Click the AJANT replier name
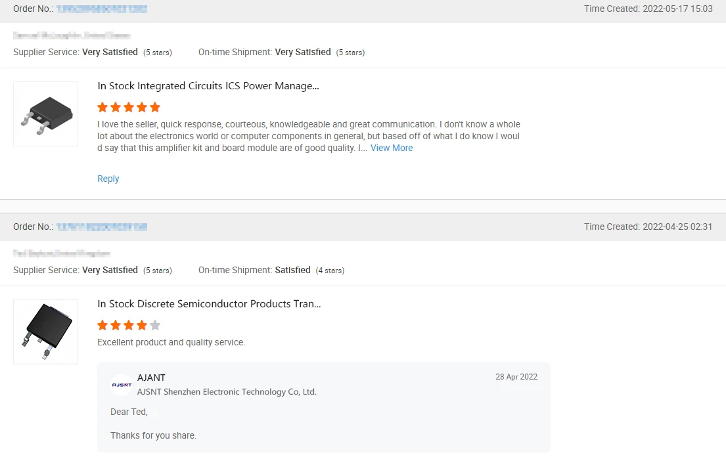 click(x=151, y=378)
